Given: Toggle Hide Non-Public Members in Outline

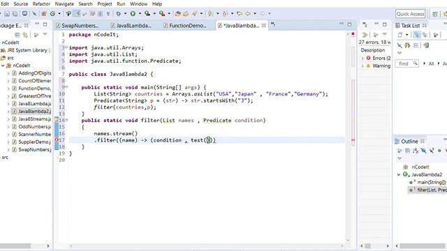Looking at the screenshot, I should pyautogui.click(x=439, y=151).
